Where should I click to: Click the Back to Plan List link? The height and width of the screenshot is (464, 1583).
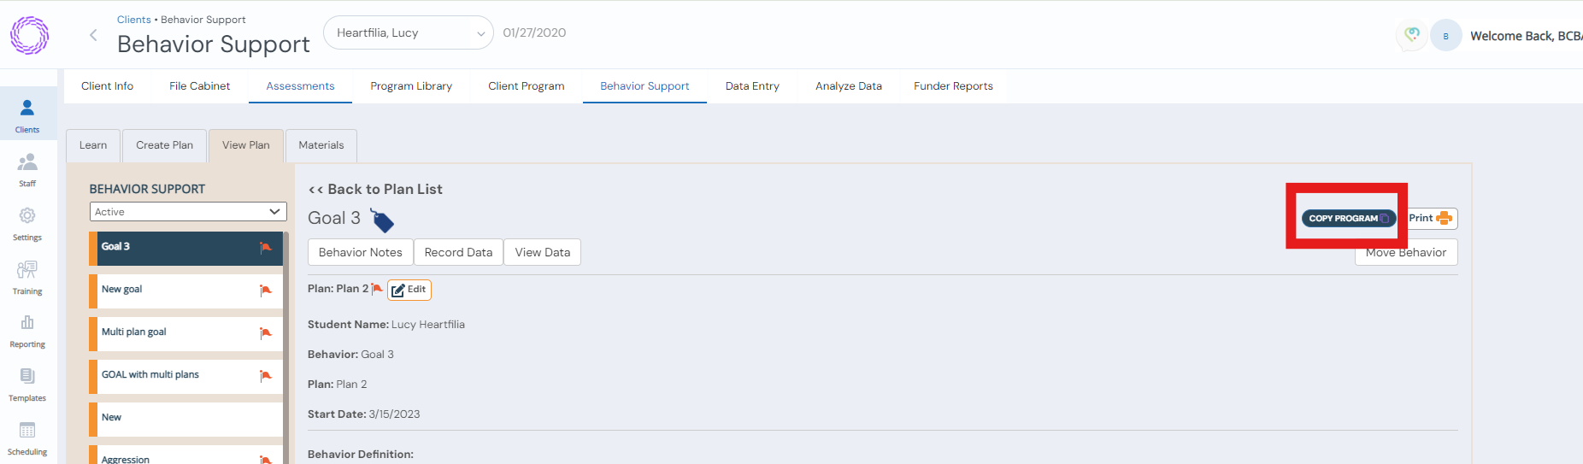coord(375,190)
